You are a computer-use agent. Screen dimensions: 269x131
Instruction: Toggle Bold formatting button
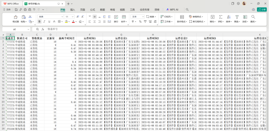point(40,22)
